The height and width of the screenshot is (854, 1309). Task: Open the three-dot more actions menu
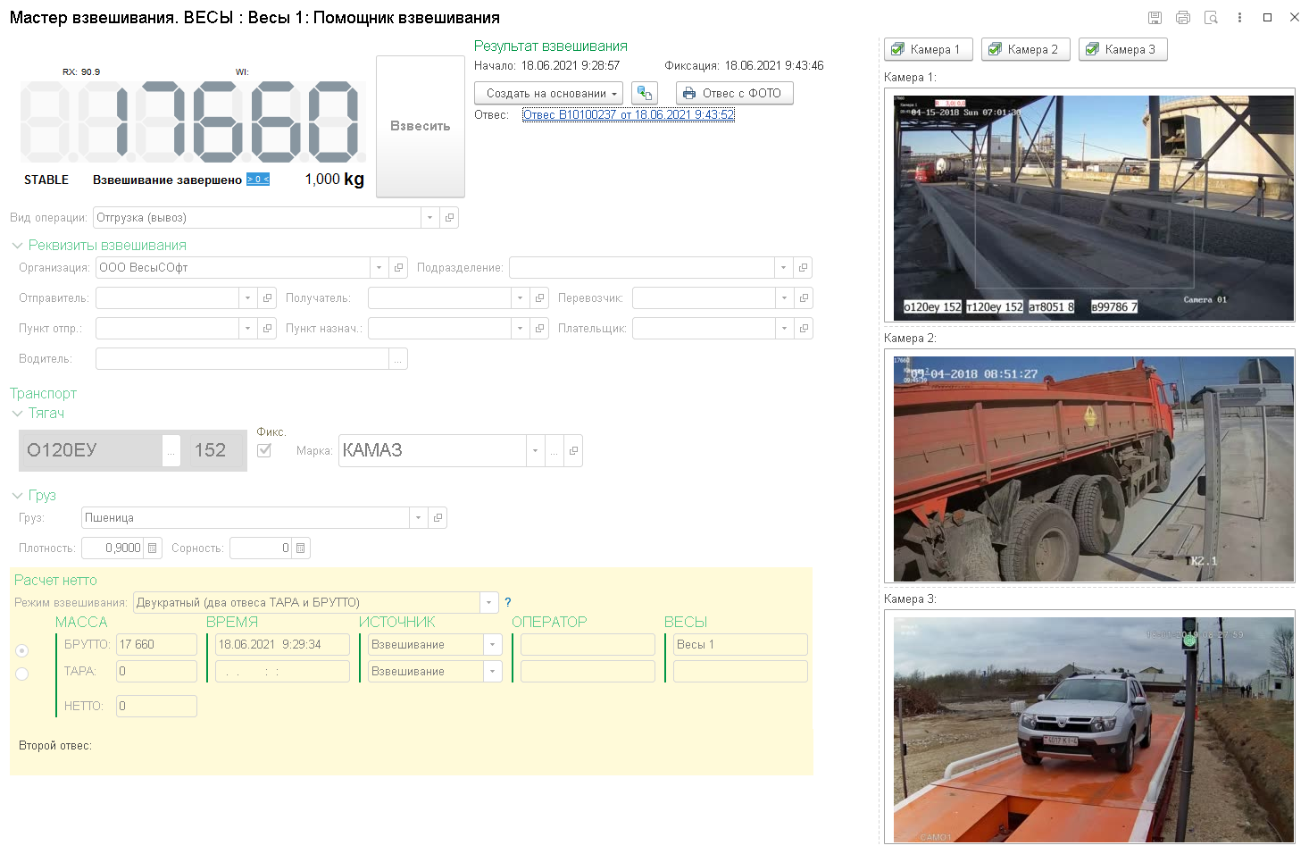(x=1239, y=18)
